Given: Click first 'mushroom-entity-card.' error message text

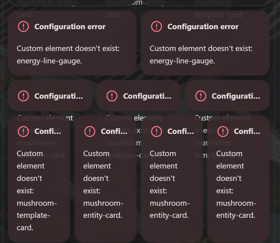Looking at the screenshot, I should [103, 209].
